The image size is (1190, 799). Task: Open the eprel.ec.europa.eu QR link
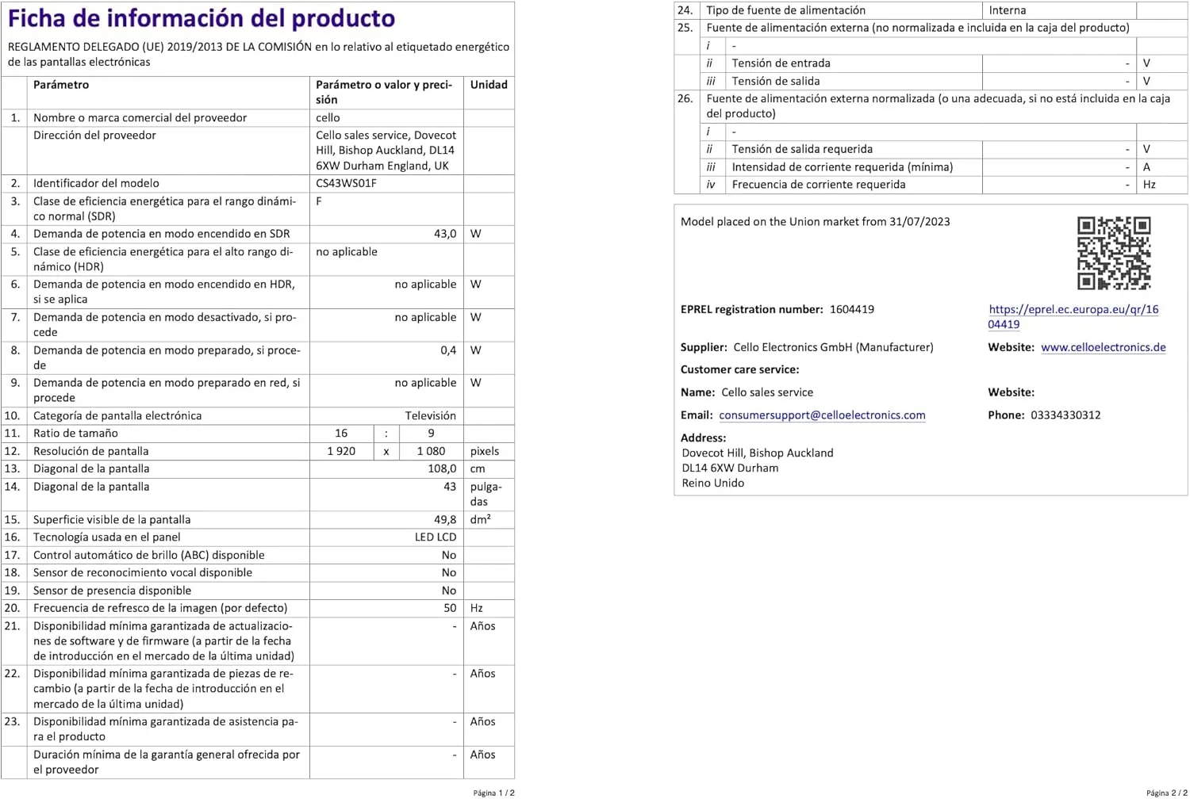click(x=1073, y=316)
